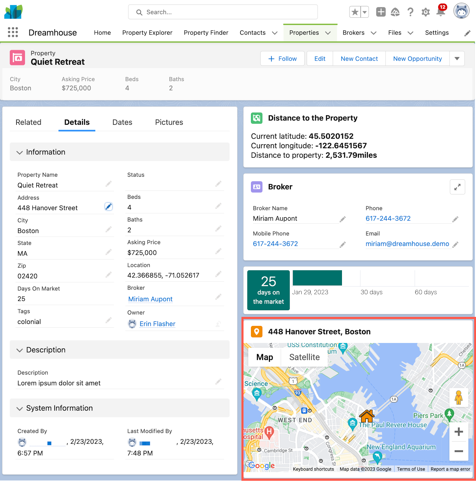Image resolution: width=476 pixels, height=481 pixels.
Task: Expand the Broker card fullscreen icon
Action: pos(457,187)
